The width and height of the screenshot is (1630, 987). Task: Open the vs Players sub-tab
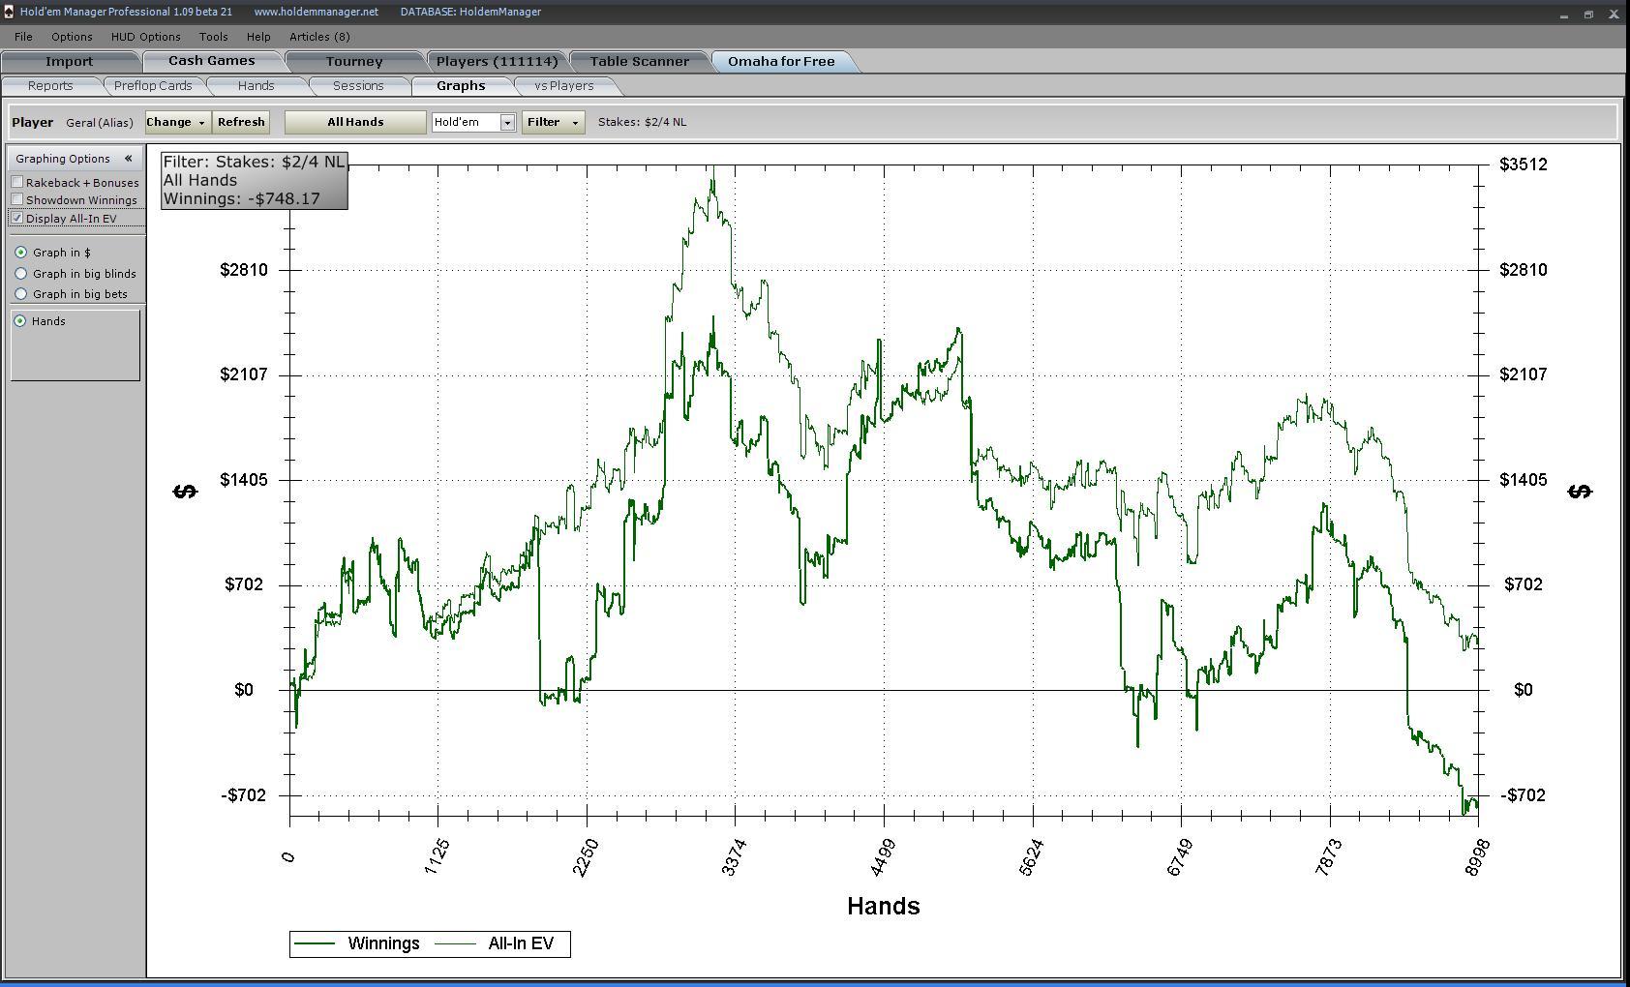pyautogui.click(x=564, y=86)
